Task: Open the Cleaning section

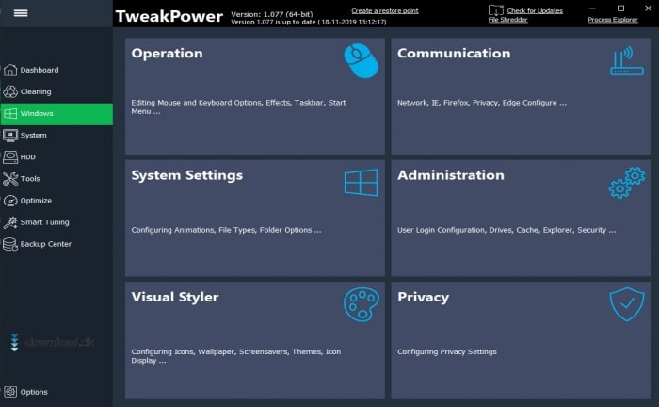Action: coord(36,91)
